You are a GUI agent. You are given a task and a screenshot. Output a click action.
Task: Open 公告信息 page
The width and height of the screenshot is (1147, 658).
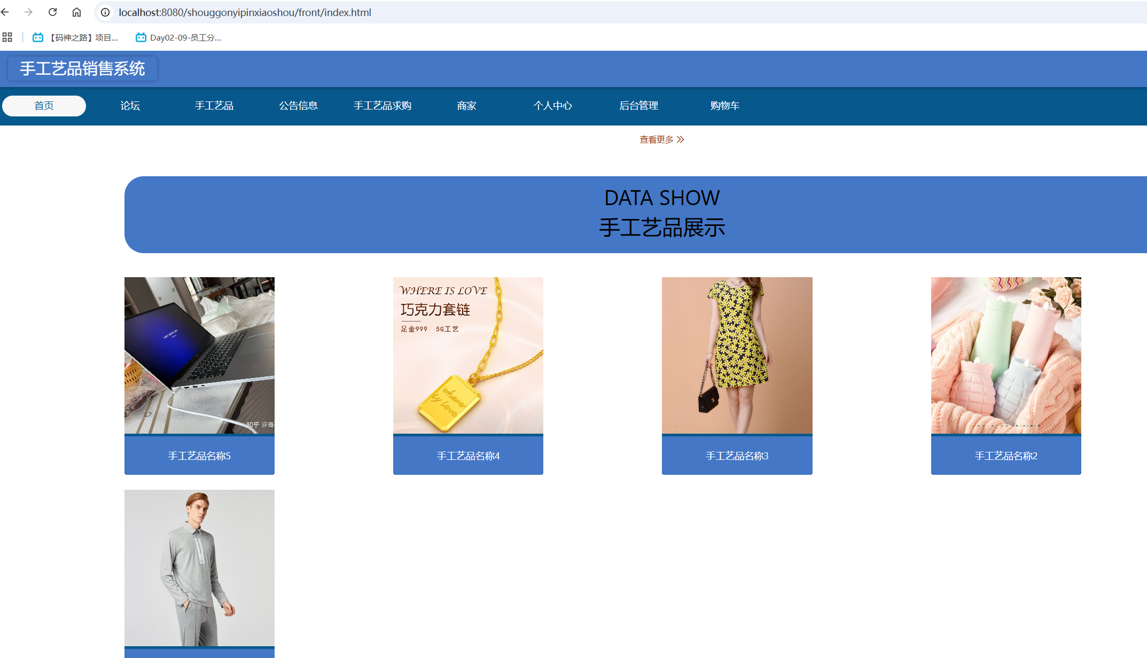[298, 106]
